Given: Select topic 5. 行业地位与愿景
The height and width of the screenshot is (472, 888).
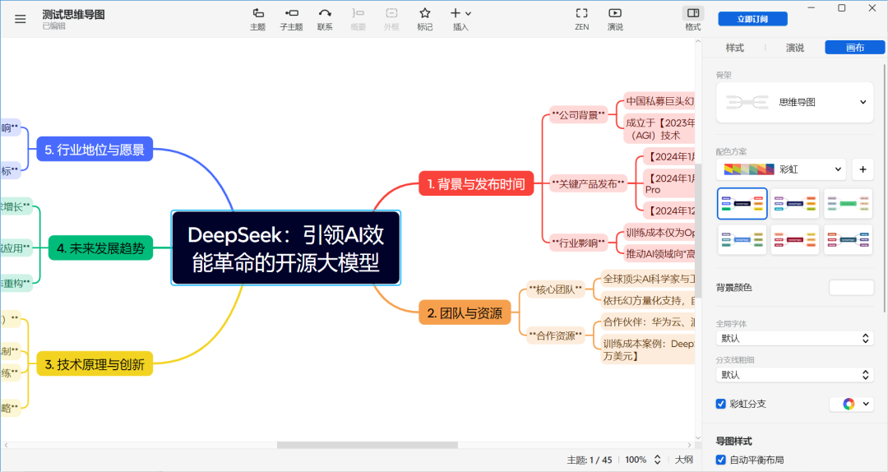Looking at the screenshot, I should coord(95,149).
